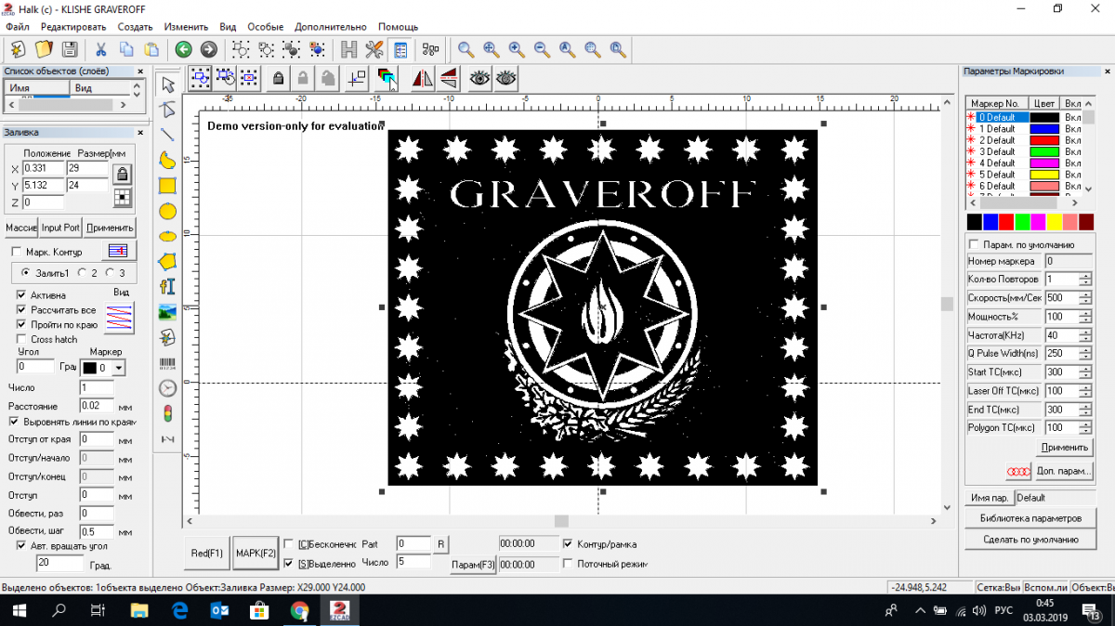1115x626 pixels.
Task: Toggle Контур/рамка checkbox
Action: (x=569, y=544)
